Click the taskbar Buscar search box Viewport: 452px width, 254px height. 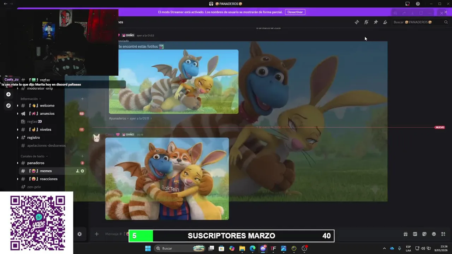click(180, 248)
